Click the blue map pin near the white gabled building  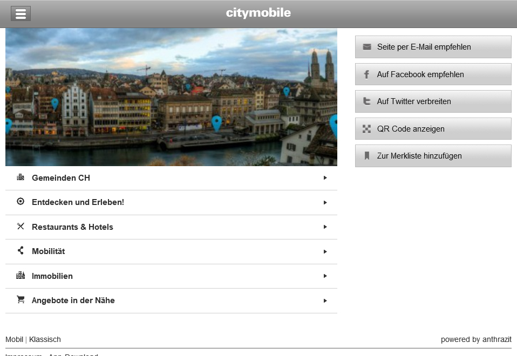(x=55, y=104)
